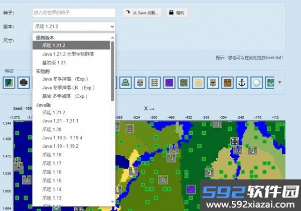Image resolution: width=301 pixels, height=211 pixels.
Task: Click the 随机 random seed button
Action: 177,13
